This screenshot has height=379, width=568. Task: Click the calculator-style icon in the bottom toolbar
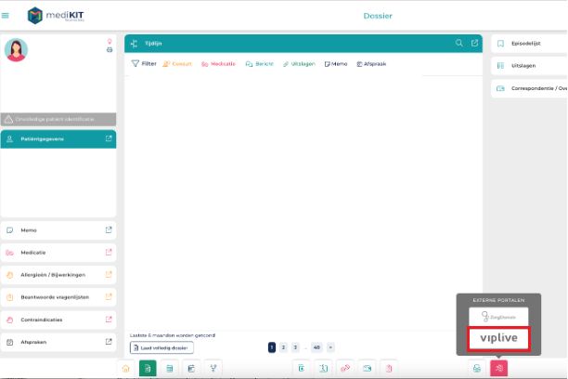(170, 369)
